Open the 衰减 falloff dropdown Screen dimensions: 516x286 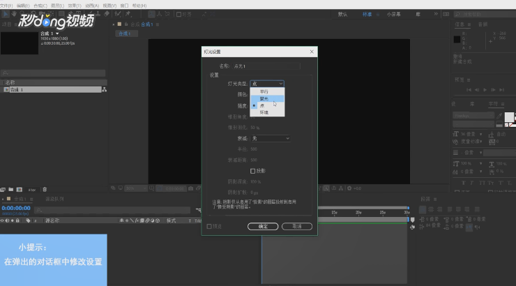(270, 139)
